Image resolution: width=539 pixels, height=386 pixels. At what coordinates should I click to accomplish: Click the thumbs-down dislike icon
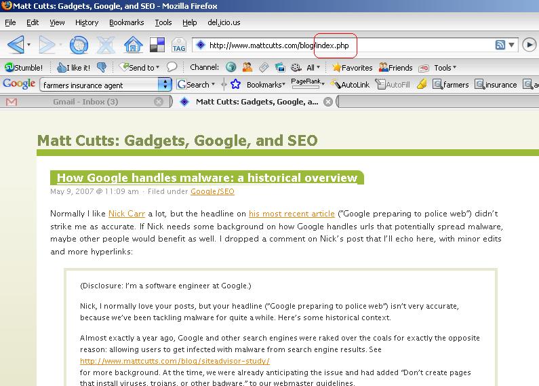102,68
